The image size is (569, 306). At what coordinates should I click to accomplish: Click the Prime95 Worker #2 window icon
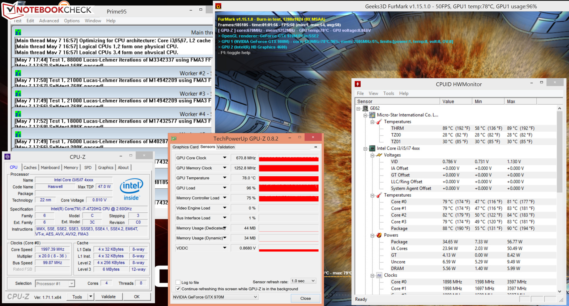18,73
